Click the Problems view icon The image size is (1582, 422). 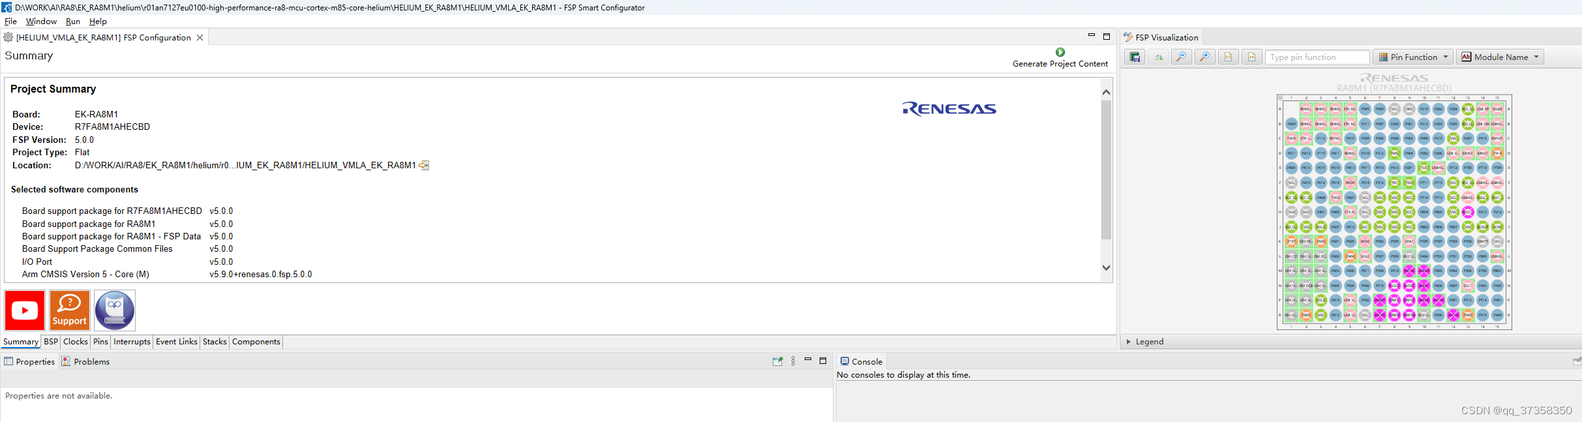66,361
